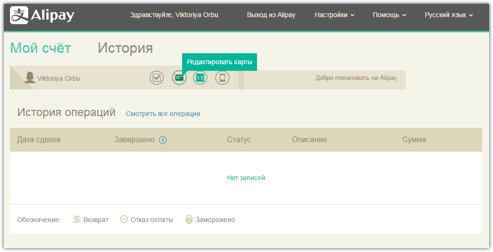This screenshot has width=493, height=252.
Task: Switch to the История tab
Action: pyautogui.click(x=125, y=48)
